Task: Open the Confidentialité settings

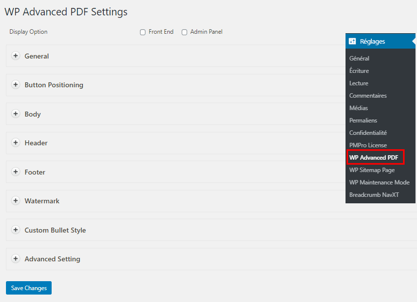Action: (x=368, y=132)
